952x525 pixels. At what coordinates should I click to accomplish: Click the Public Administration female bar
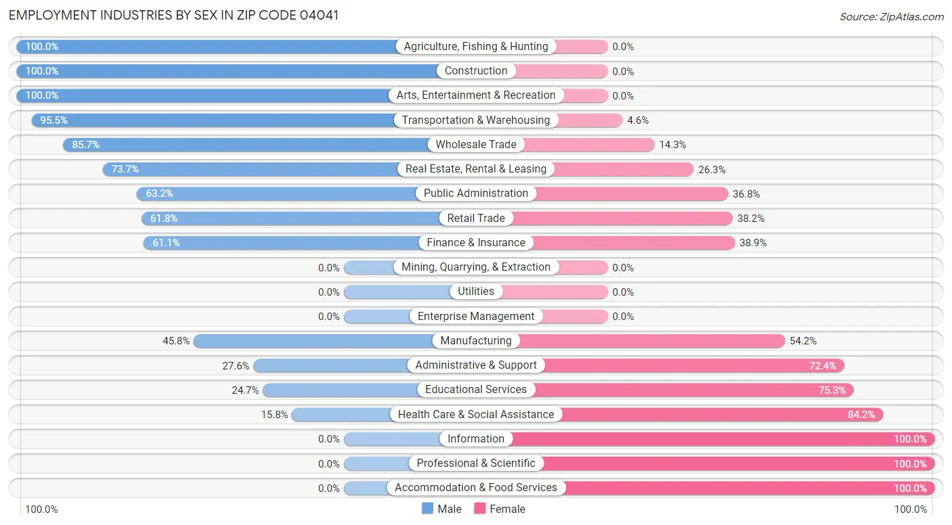[x=630, y=194]
